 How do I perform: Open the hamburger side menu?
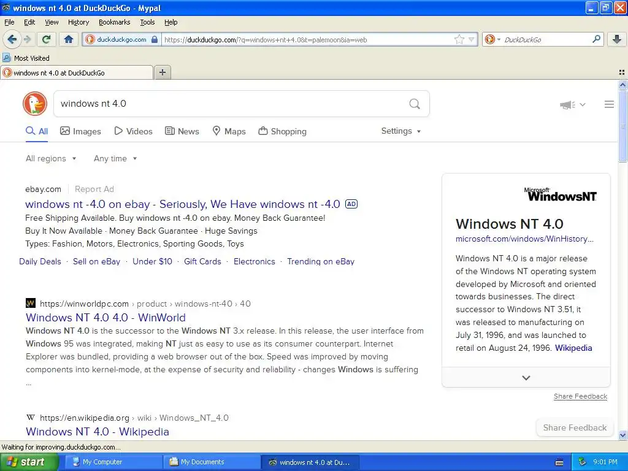609,104
